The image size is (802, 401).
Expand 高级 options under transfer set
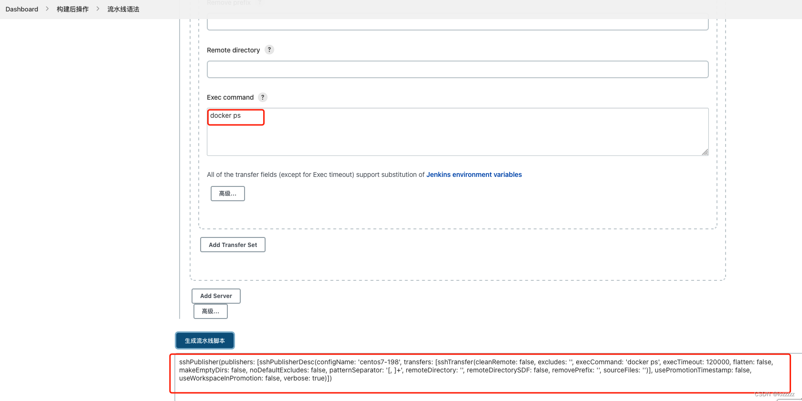coord(228,194)
